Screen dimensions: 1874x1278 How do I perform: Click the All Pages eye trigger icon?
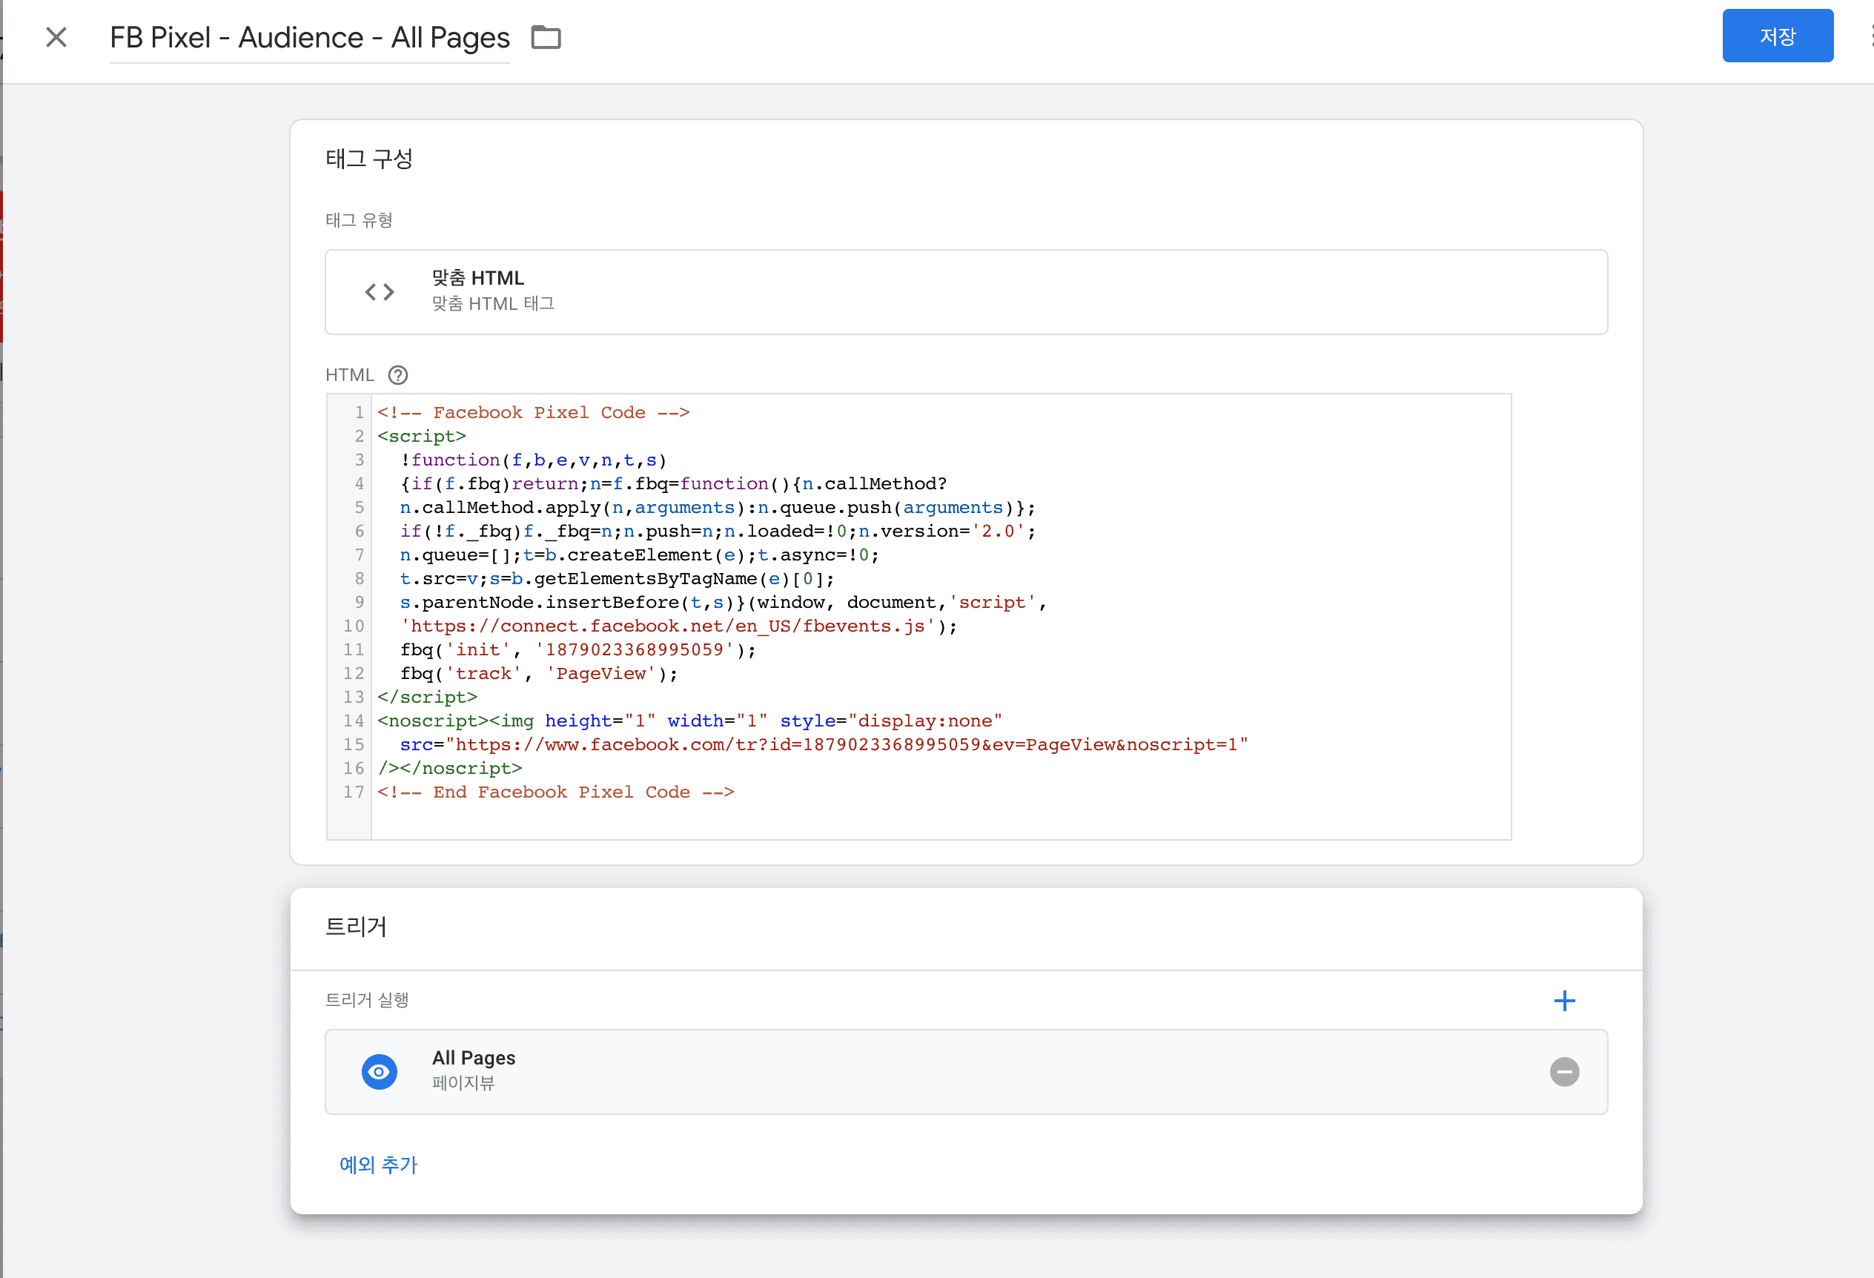(x=379, y=1072)
